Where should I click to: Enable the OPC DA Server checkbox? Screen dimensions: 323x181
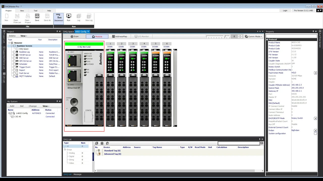click(x=14, y=61)
